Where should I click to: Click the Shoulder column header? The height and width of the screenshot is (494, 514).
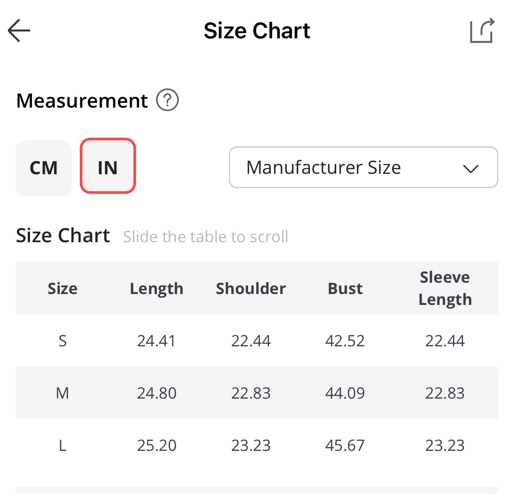tap(251, 288)
